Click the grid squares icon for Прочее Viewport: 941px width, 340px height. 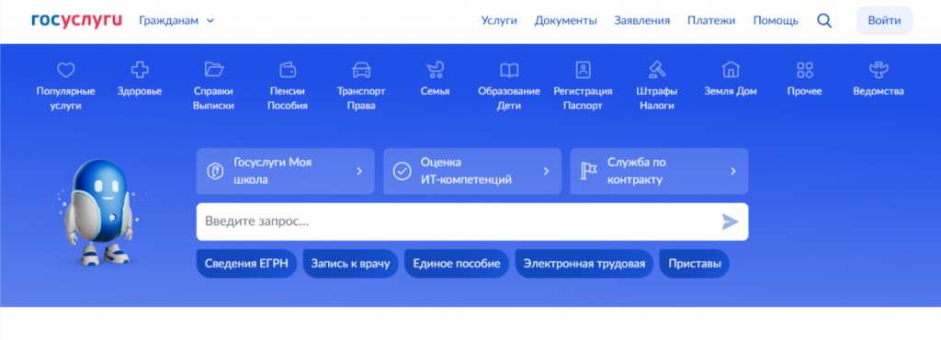[x=805, y=70]
